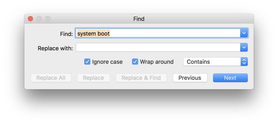Click the Replace & Find button

click(x=141, y=78)
